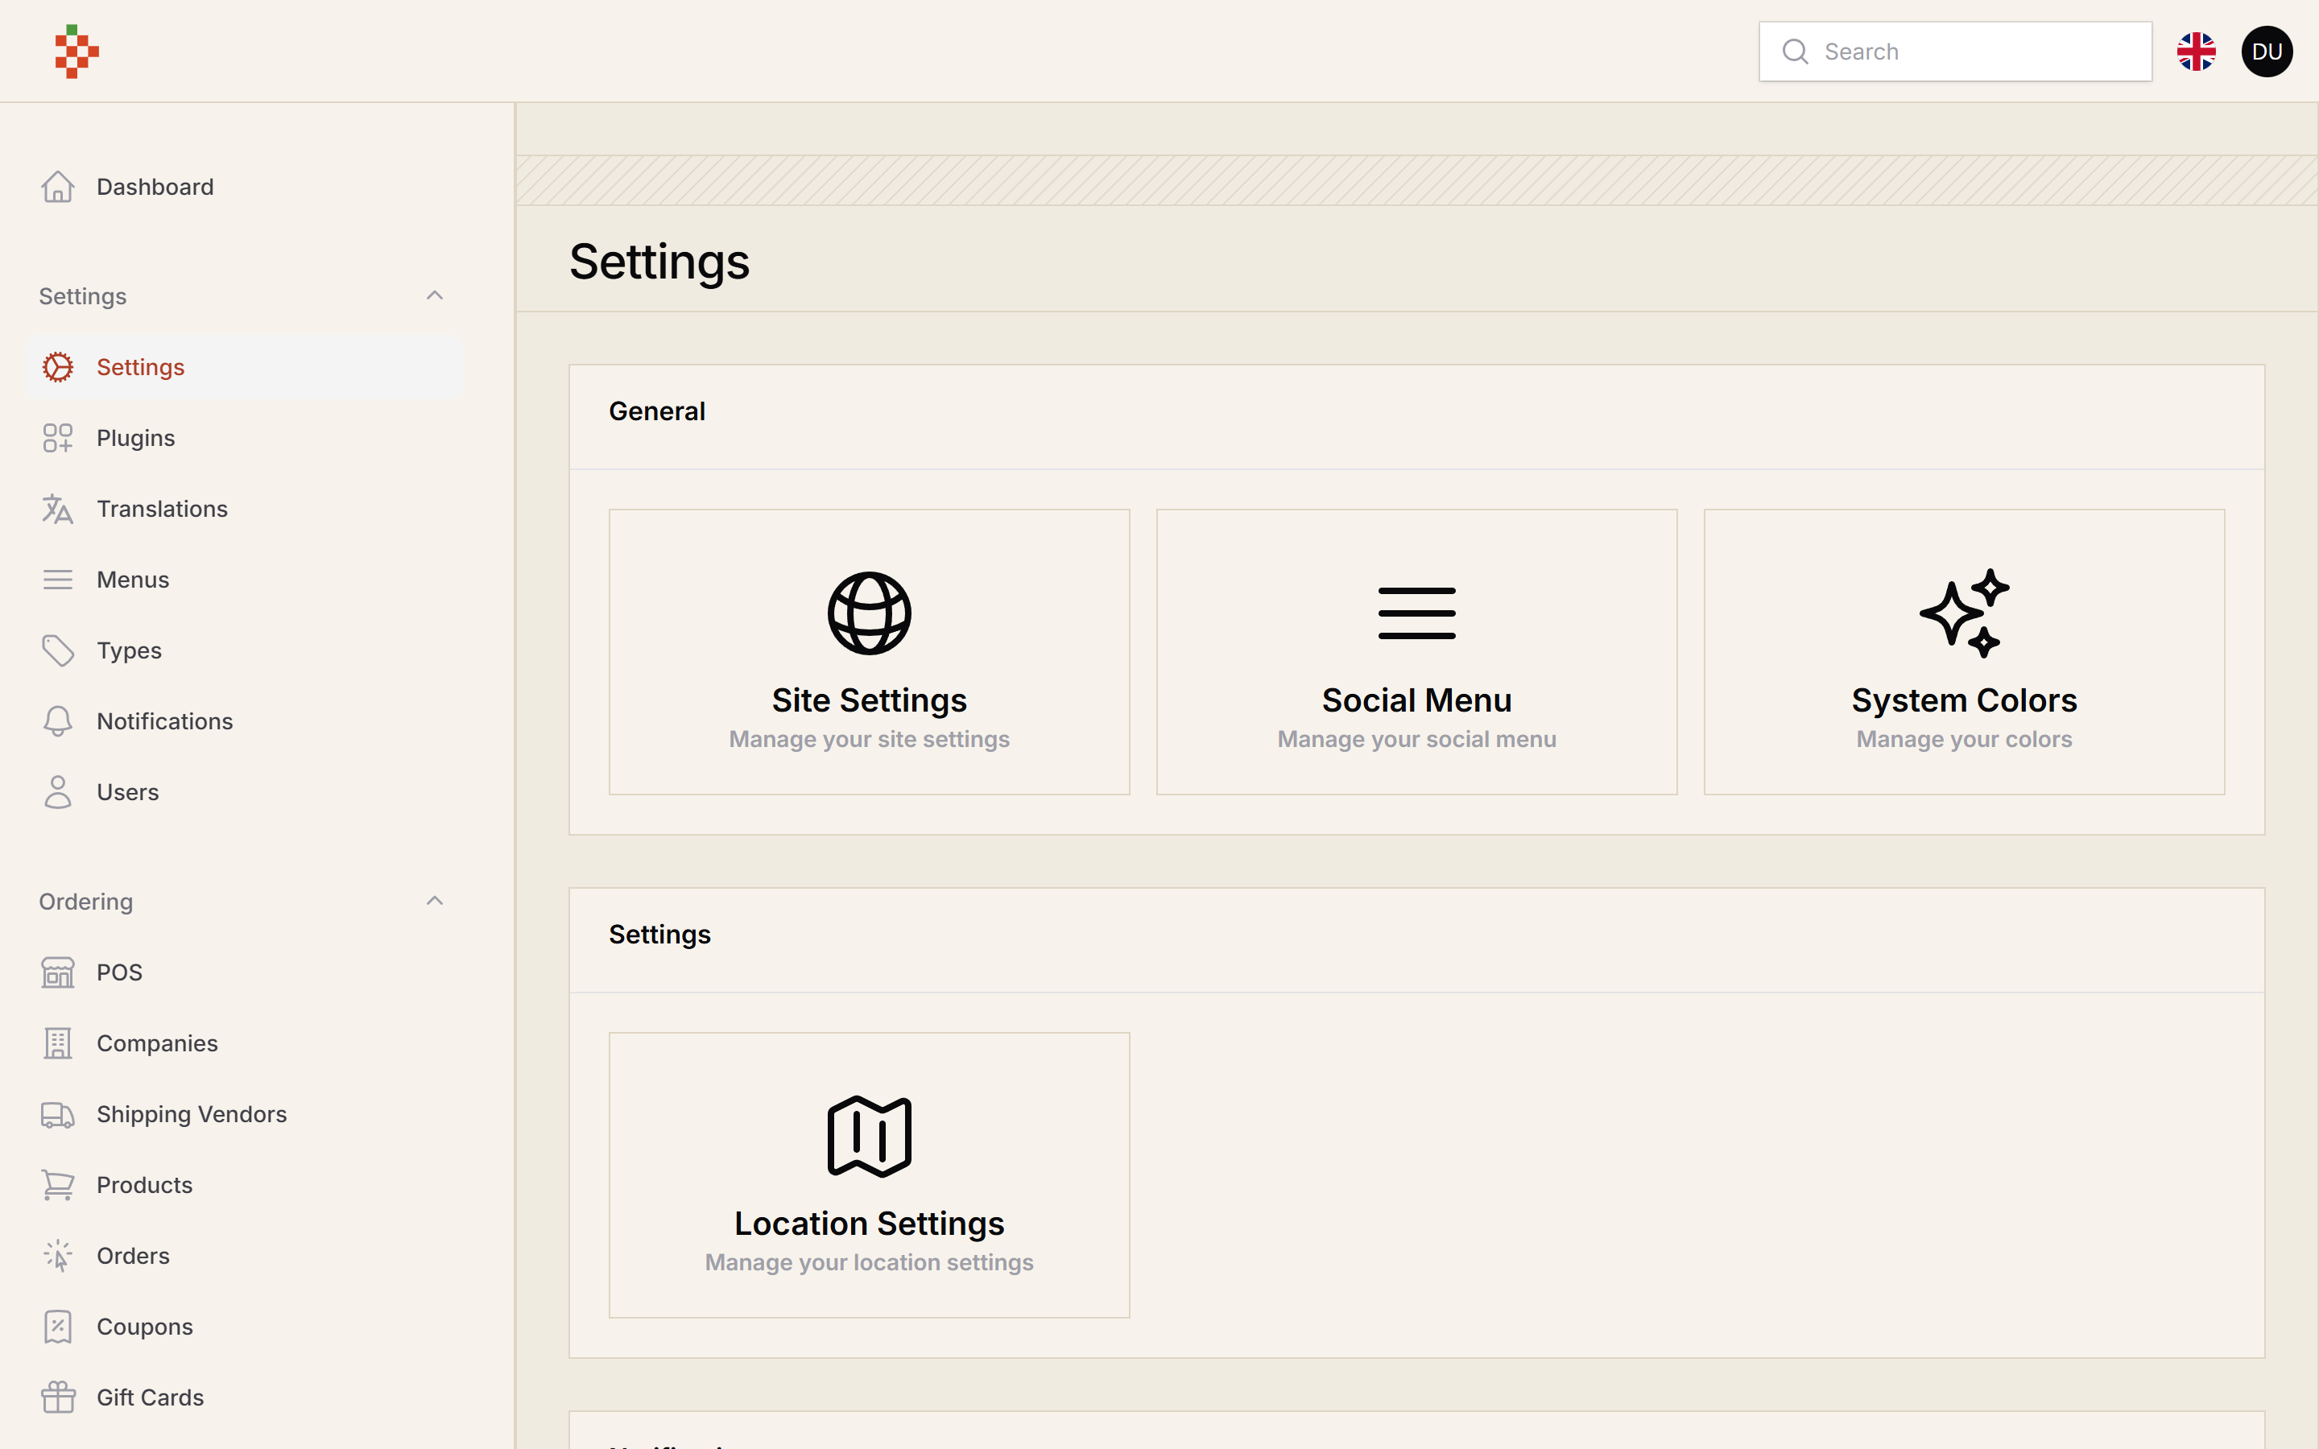Click the Ordering section header label

coord(86,902)
